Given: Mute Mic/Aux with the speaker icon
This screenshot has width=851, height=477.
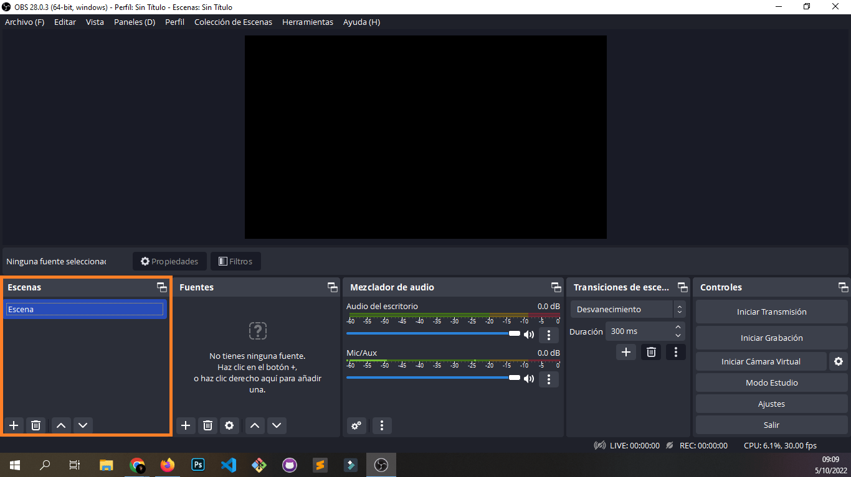Looking at the screenshot, I should 529,378.
